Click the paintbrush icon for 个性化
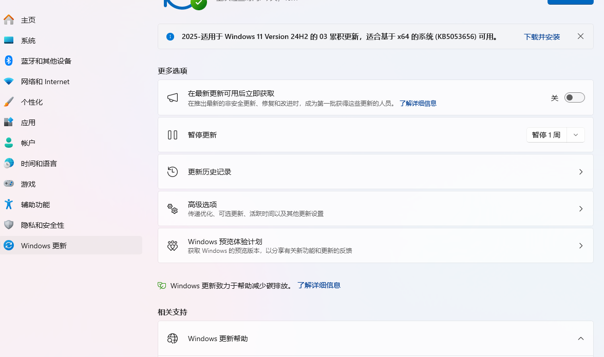This screenshot has width=604, height=357. [8, 102]
